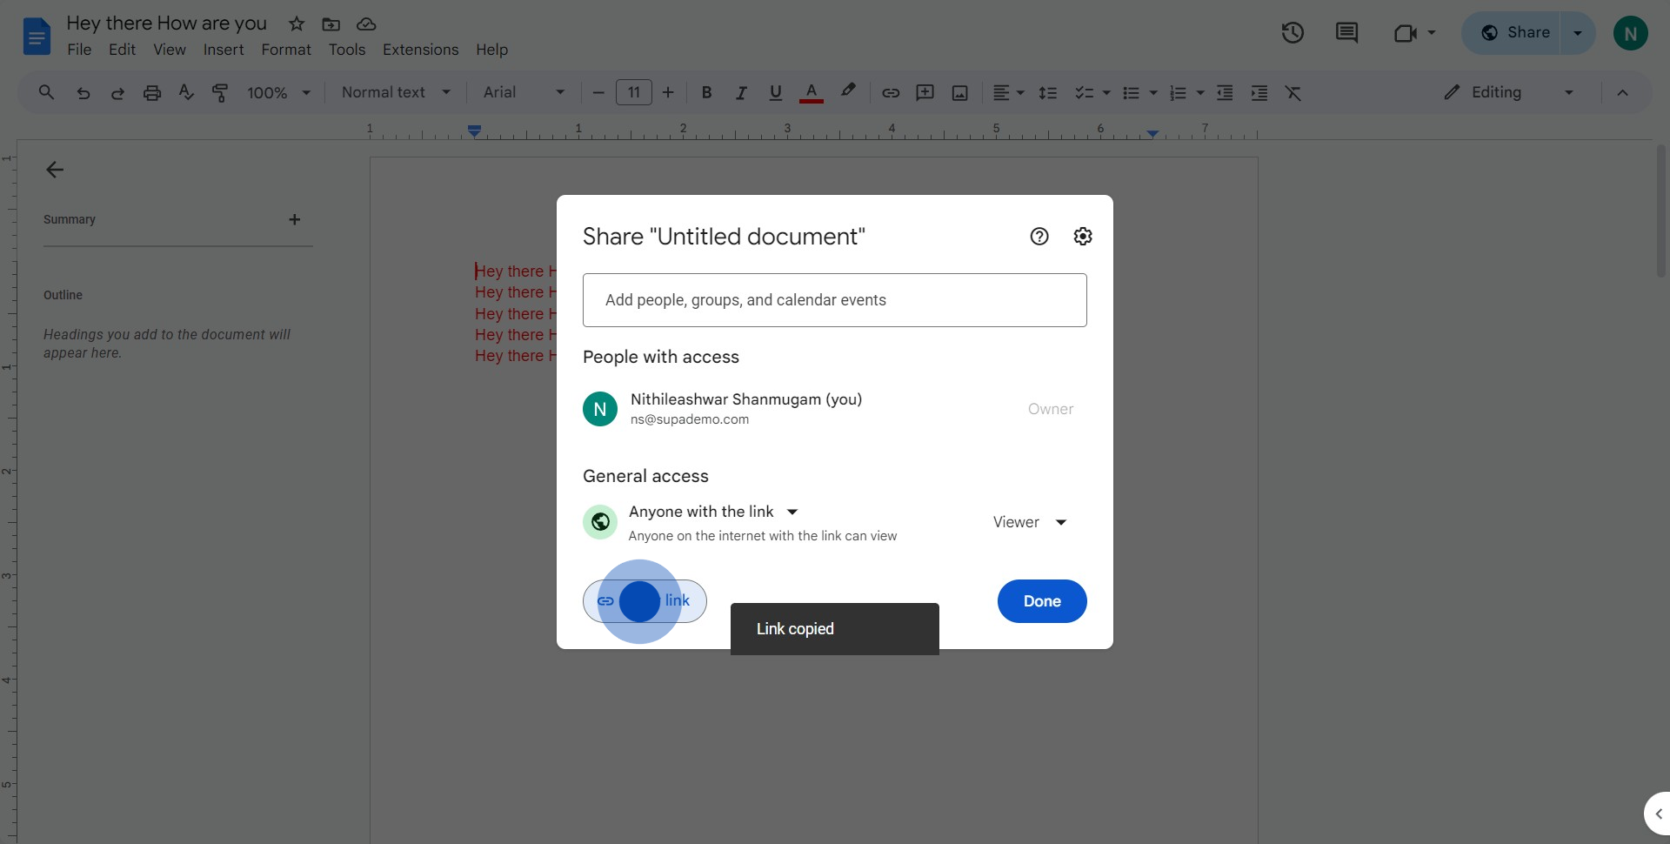The width and height of the screenshot is (1670, 844).
Task: Open the checklist dropdown arrow
Action: (x=1106, y=92)
